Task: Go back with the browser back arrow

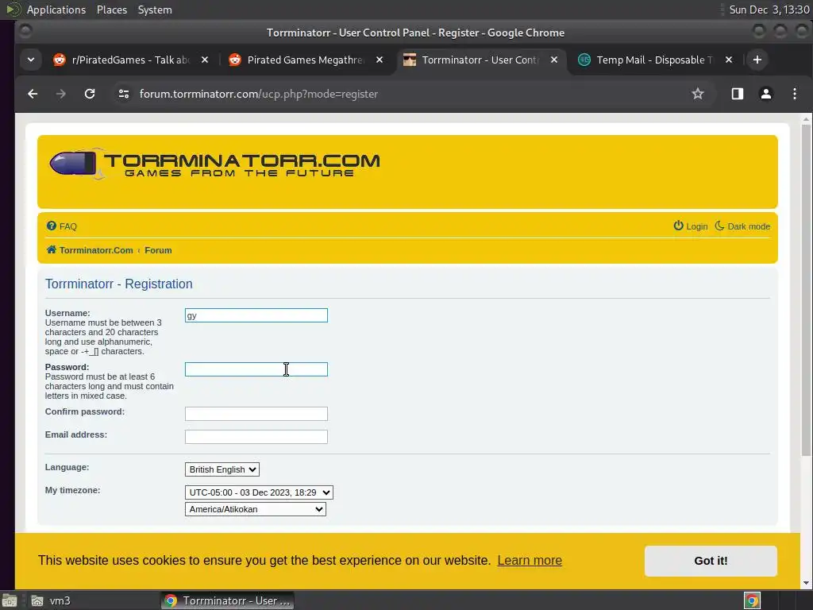Action: click(x=33, y=94)
